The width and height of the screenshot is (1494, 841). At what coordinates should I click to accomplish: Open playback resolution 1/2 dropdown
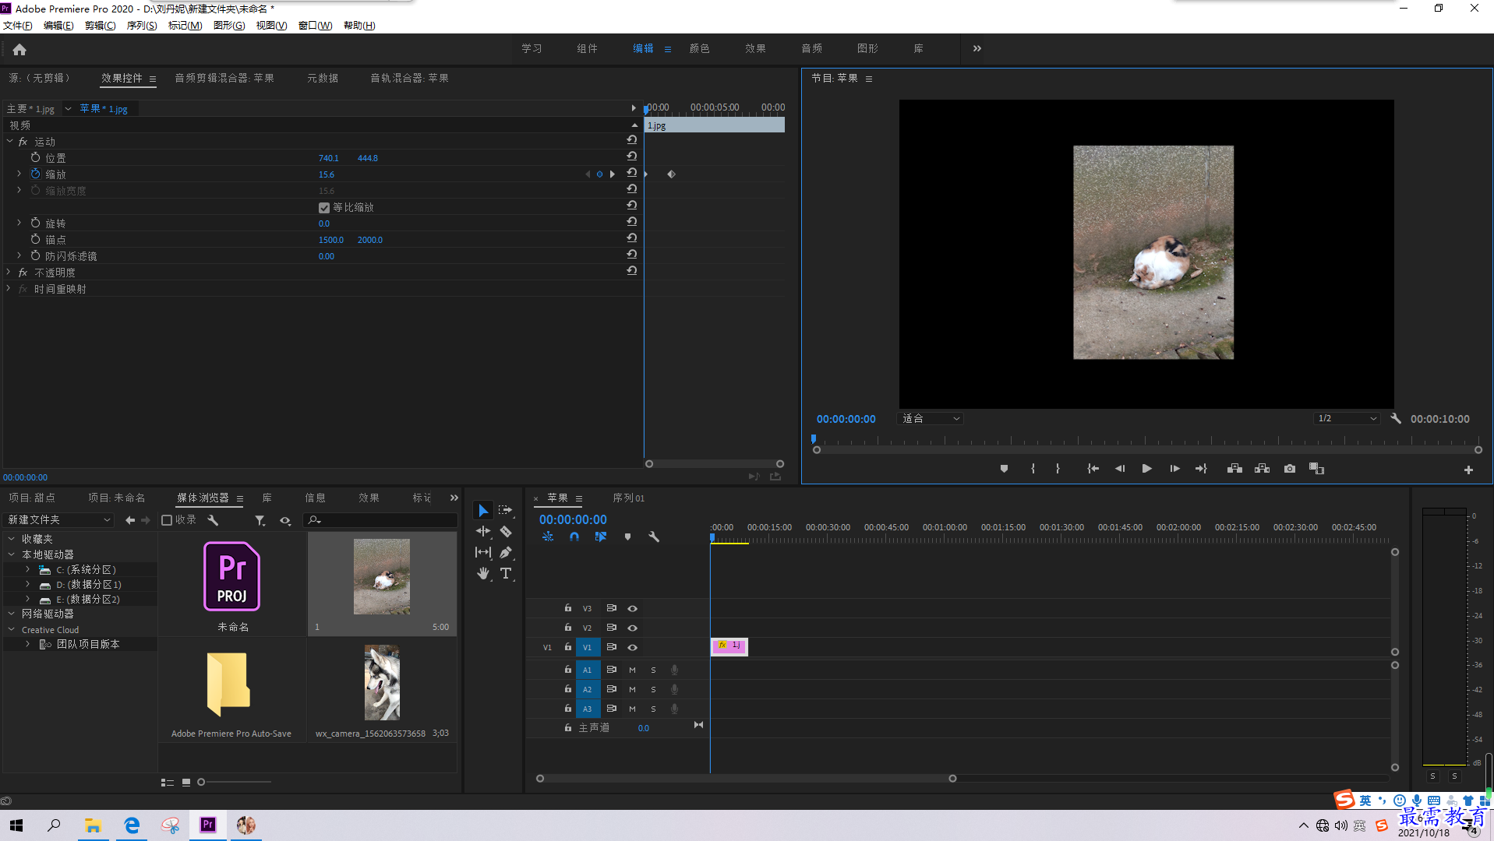(1347, 418)
